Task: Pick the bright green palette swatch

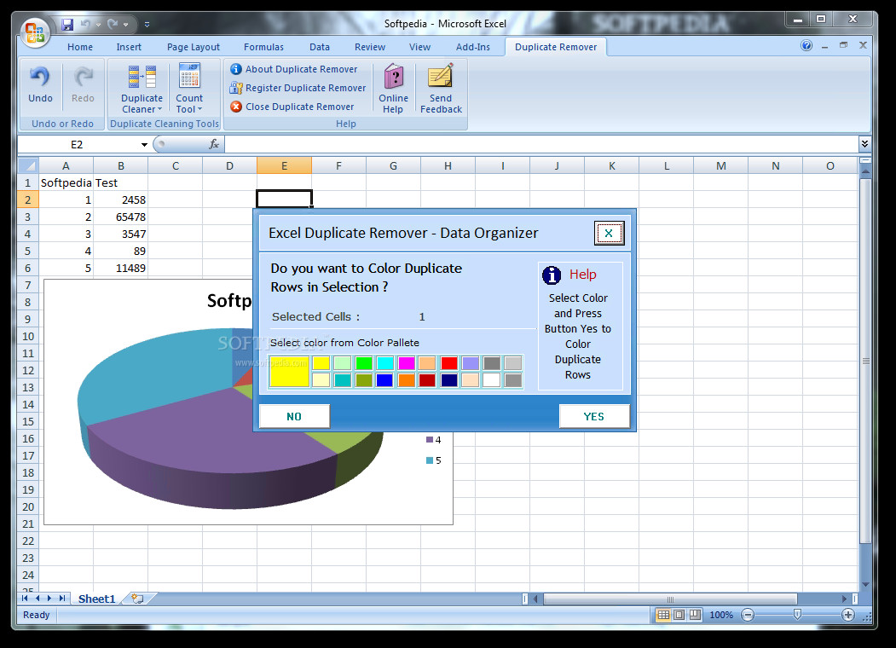Action: click(363, 363)
